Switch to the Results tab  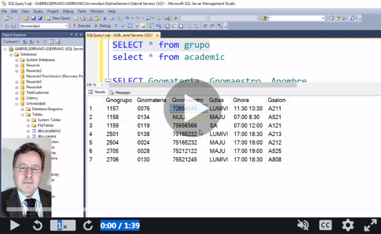(97, 92)
